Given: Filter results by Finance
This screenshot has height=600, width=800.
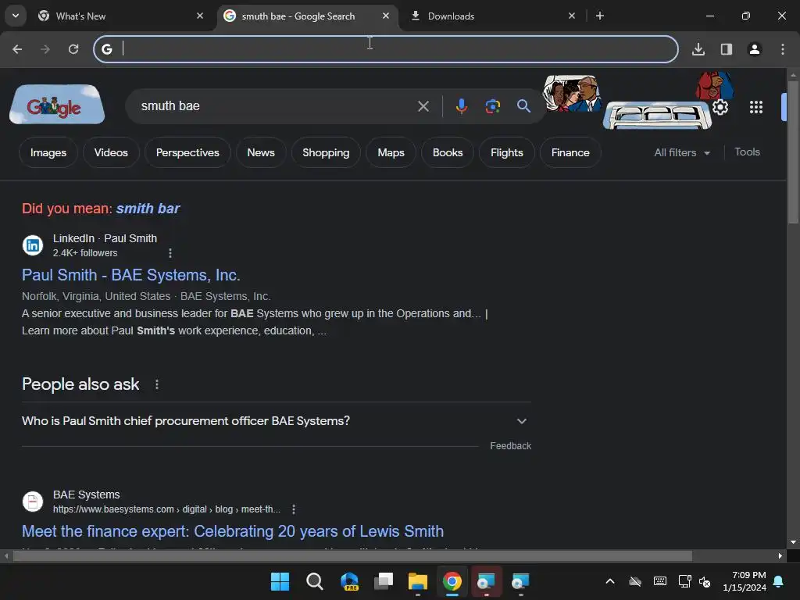Looking at the screenshot, I should [570, 152].
